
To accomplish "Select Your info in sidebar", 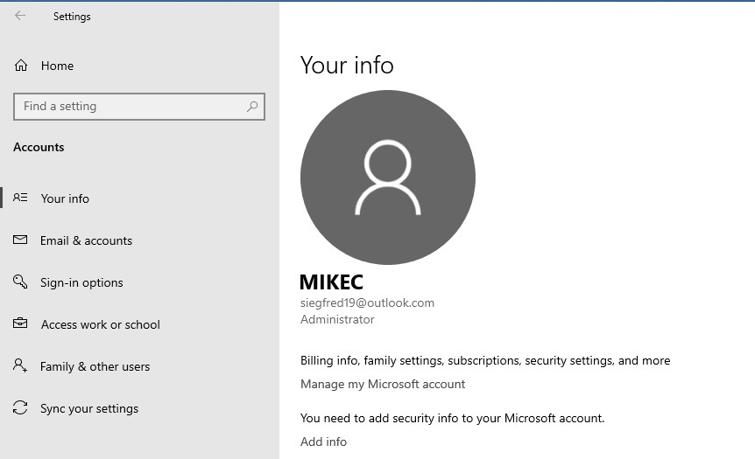I will 65,198.
